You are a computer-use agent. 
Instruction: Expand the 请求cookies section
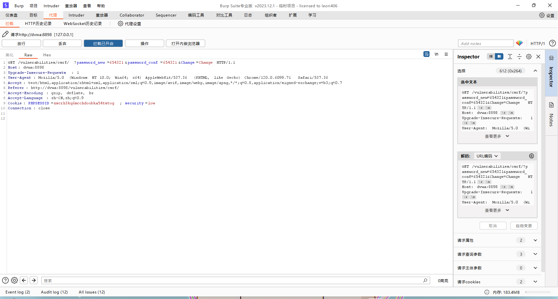click(497, 282)
